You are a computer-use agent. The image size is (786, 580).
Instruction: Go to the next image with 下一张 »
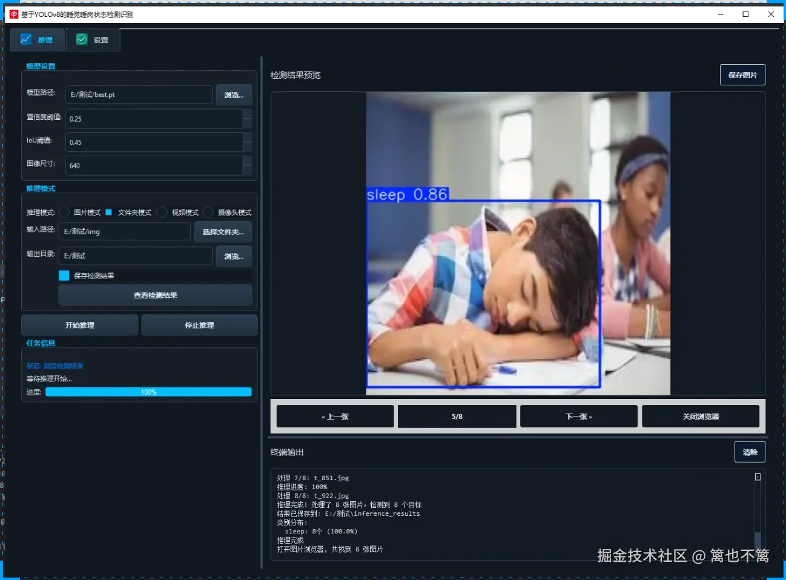click(579, 417)
